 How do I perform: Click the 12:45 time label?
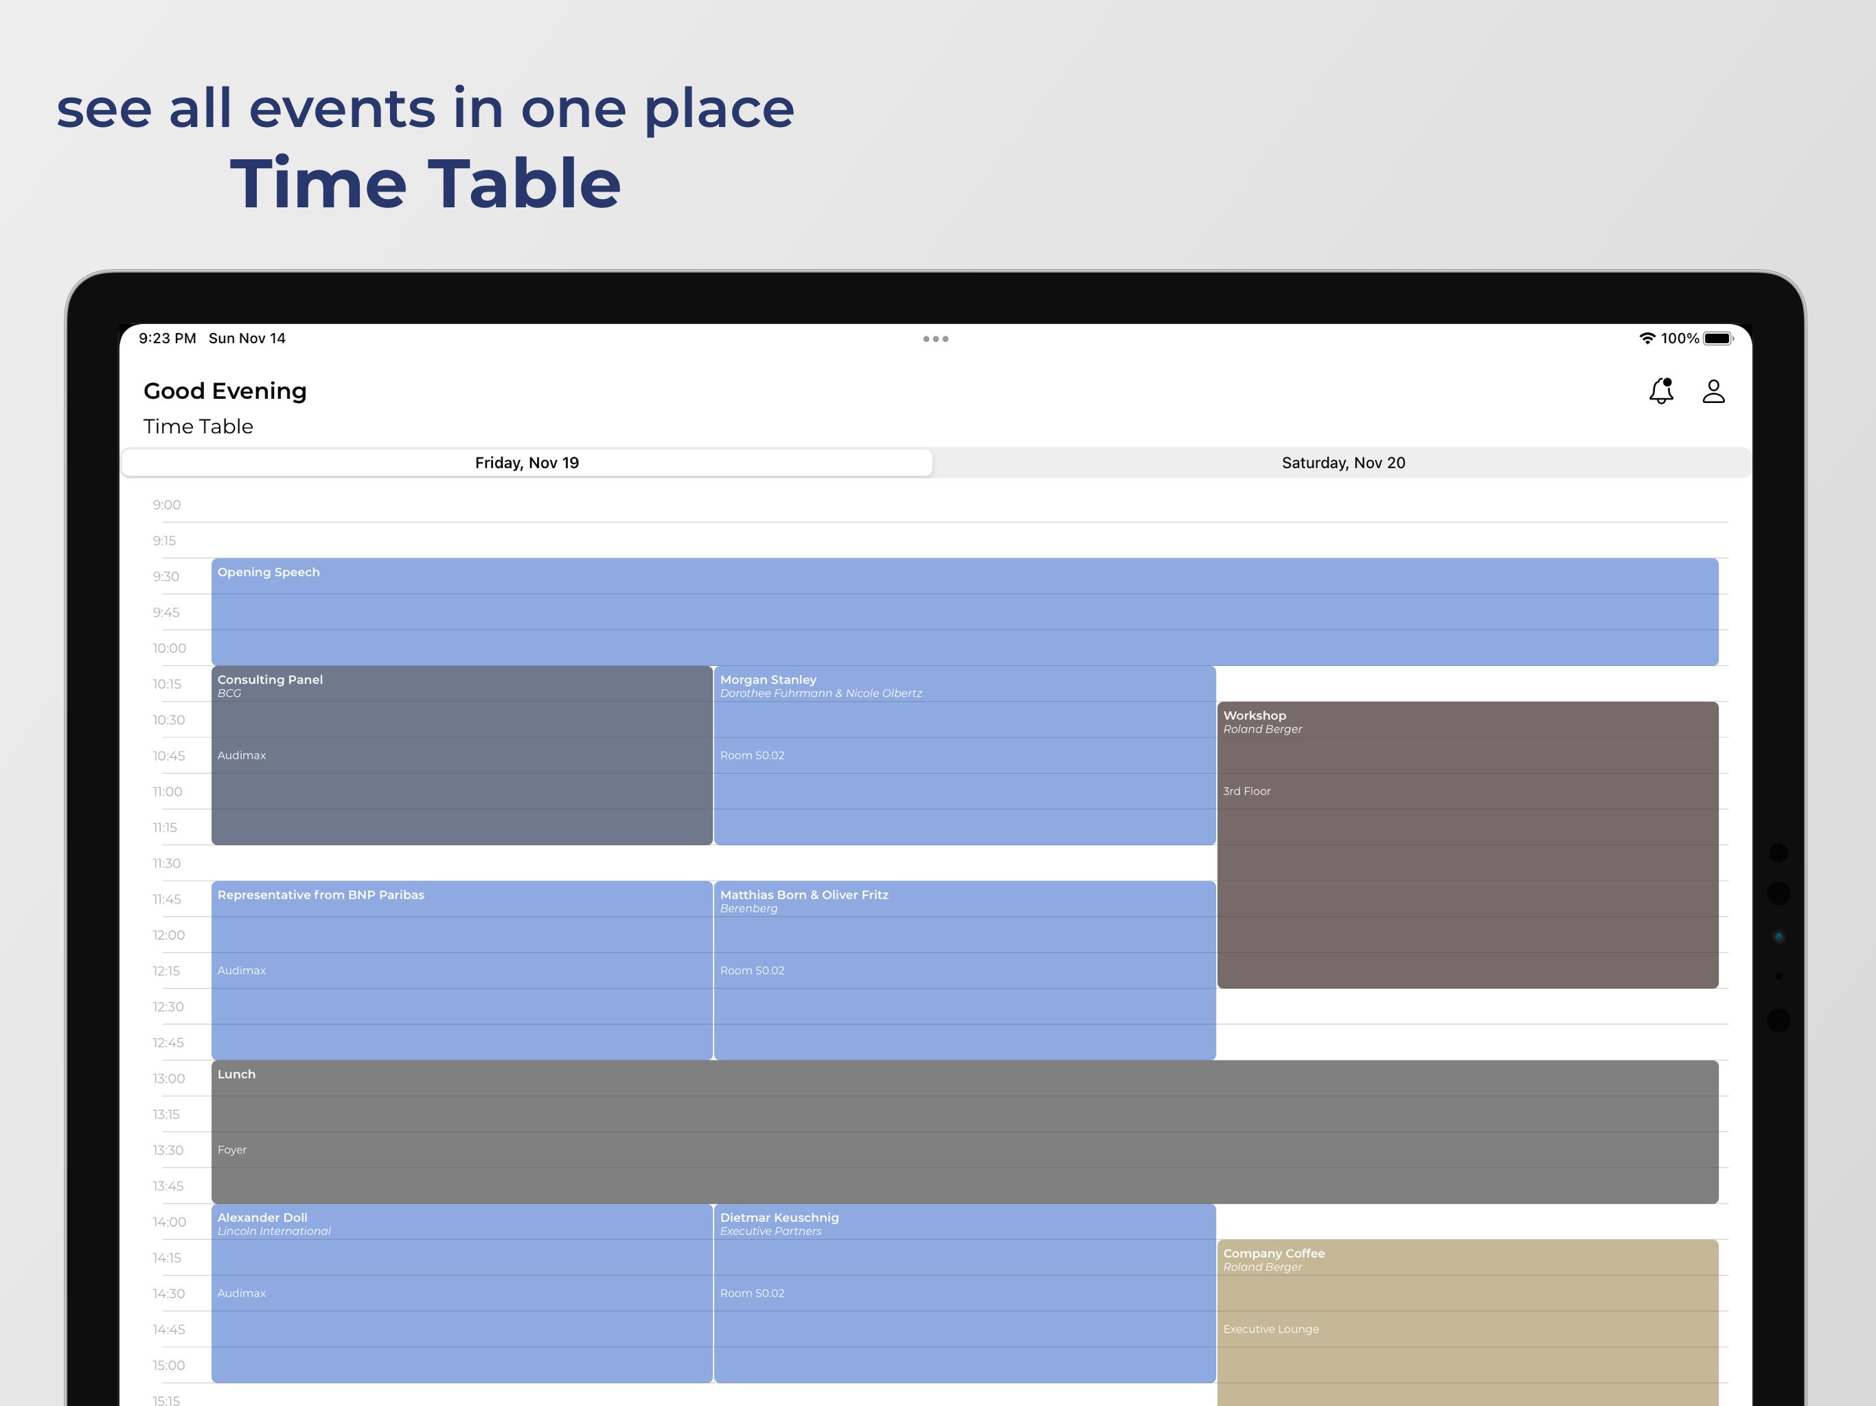point(168,1043)
